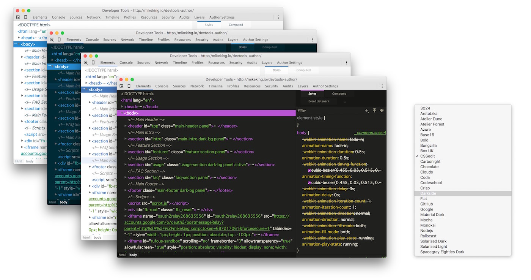Screen dimensions: 531x280
Task: Expand the head node in the front window
Action: coord(123,107)
